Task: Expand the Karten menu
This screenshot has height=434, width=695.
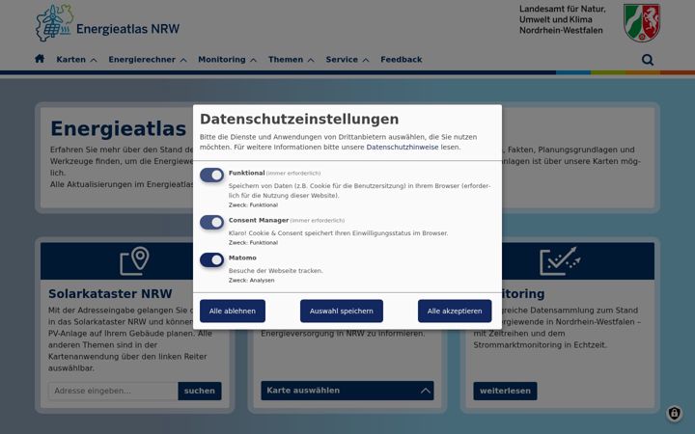Action: coord(76,60)
